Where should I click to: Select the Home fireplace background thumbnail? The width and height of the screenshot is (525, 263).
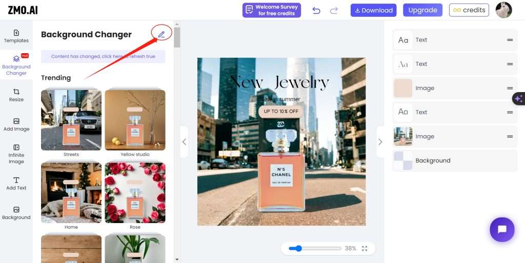pyautogui.click(x=71, y=192)
